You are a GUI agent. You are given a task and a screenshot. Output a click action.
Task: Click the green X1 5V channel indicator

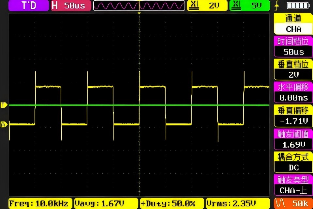[x=249, y=6]
